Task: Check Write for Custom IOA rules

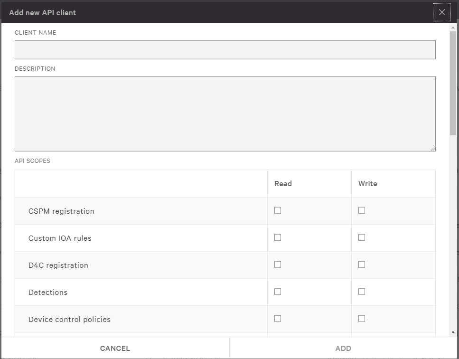Action: [362, 237]
